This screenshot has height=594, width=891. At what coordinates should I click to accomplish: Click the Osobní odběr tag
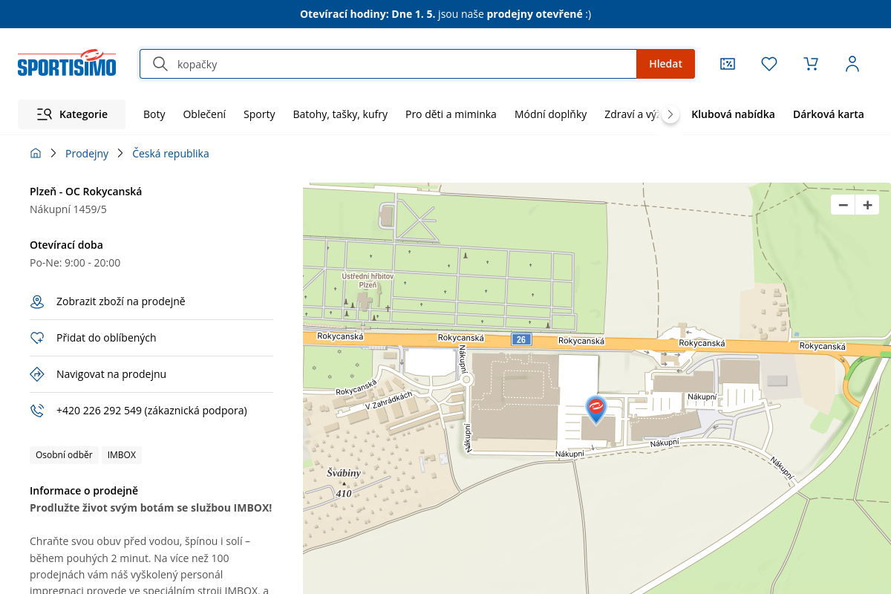pos(64,455)
